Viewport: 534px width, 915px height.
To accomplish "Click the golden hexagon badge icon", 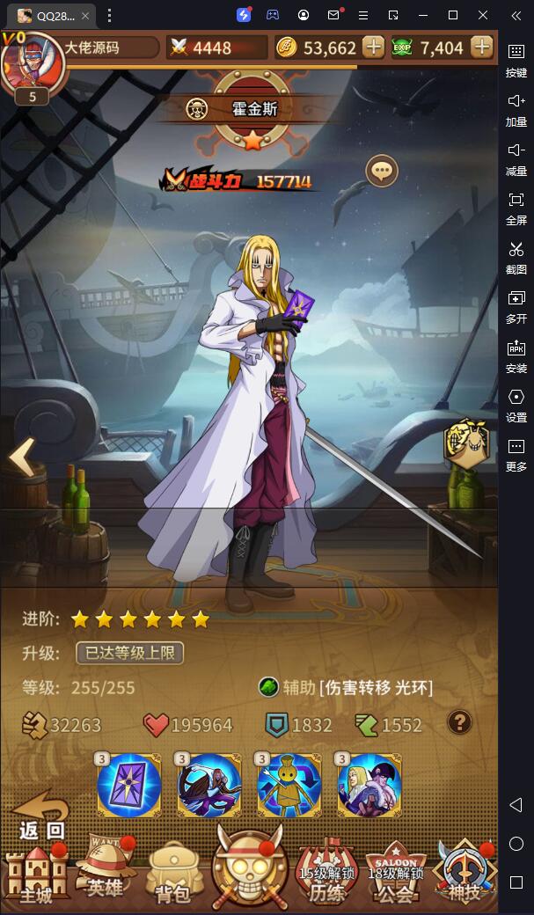I will (465, 443).
